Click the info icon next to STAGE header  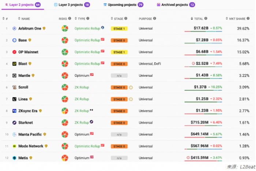(x=126, y=18)
